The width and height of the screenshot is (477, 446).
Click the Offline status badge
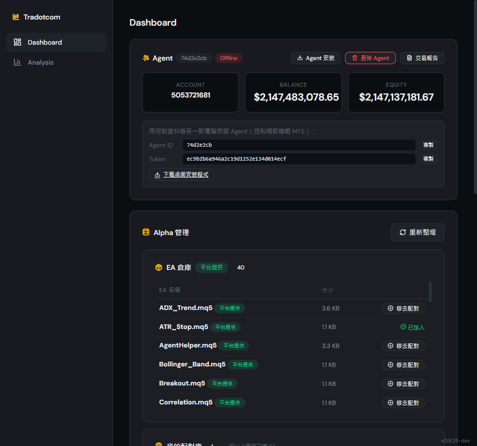[x=228, y=58]
